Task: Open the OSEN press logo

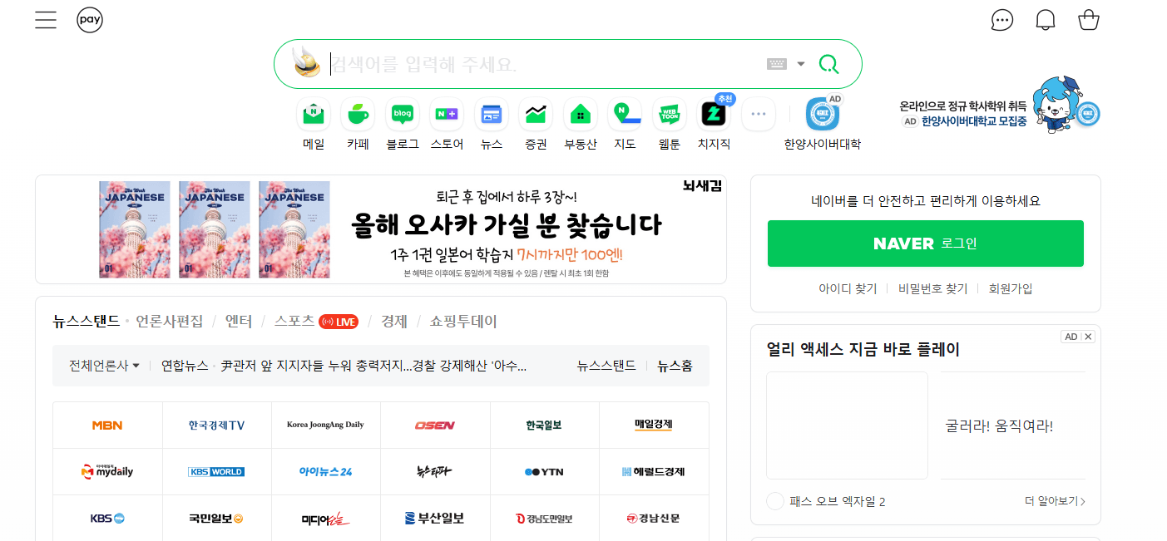Action: (x=435, y=425)
